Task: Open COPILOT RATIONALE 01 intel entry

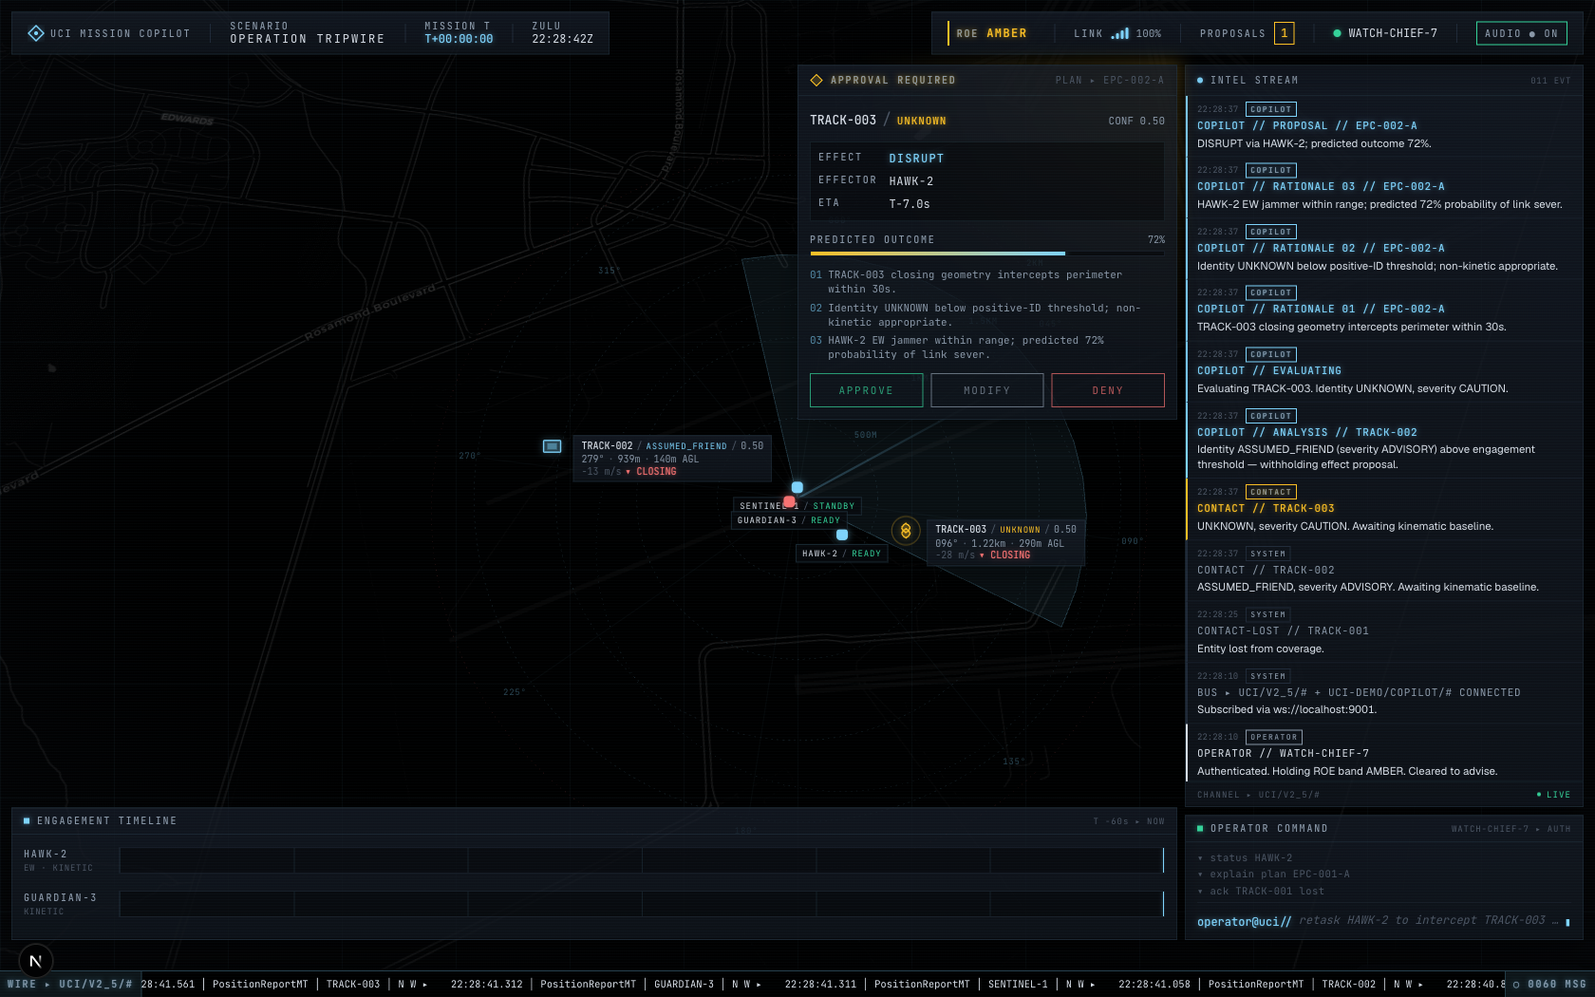Action: click(1383, 310)
